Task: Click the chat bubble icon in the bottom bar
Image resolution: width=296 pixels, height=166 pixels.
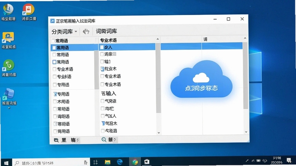Action: tap(56, 140)
